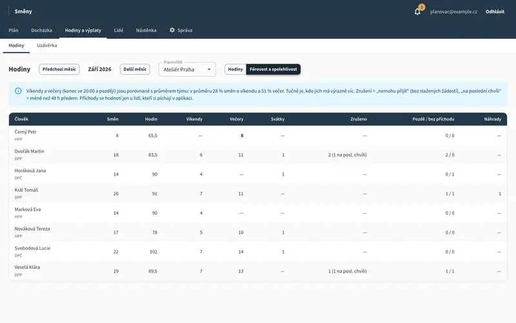Select the Veselá Klára row name

pos(27,267)
